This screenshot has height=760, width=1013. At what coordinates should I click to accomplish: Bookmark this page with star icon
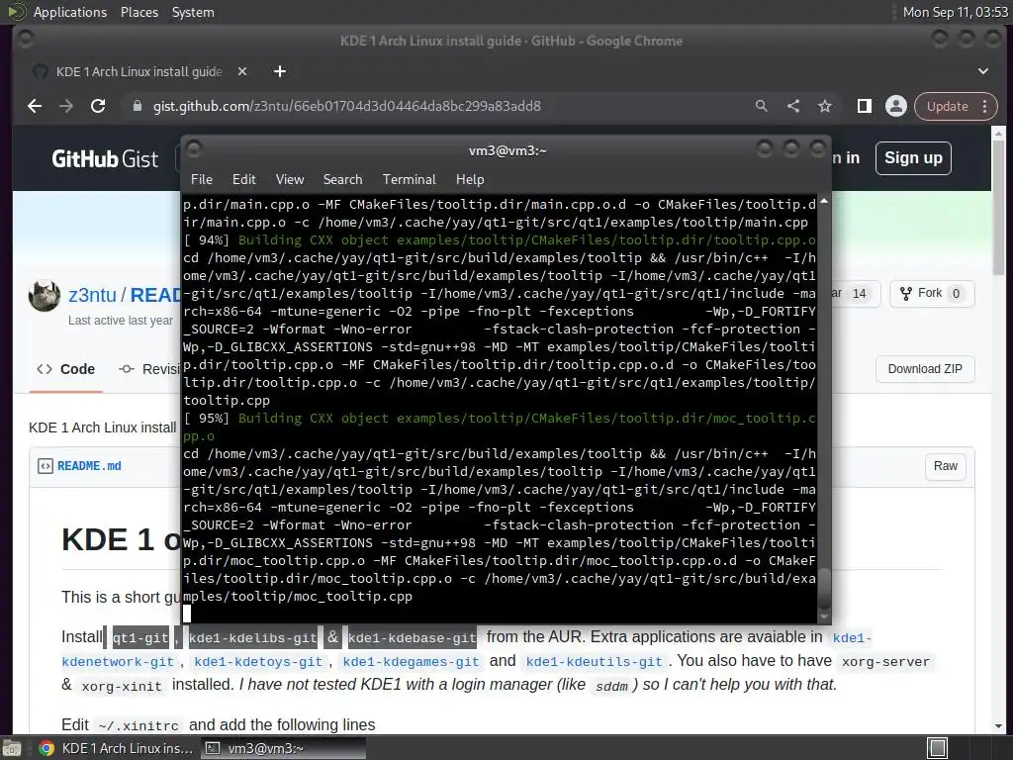(825, 106)
